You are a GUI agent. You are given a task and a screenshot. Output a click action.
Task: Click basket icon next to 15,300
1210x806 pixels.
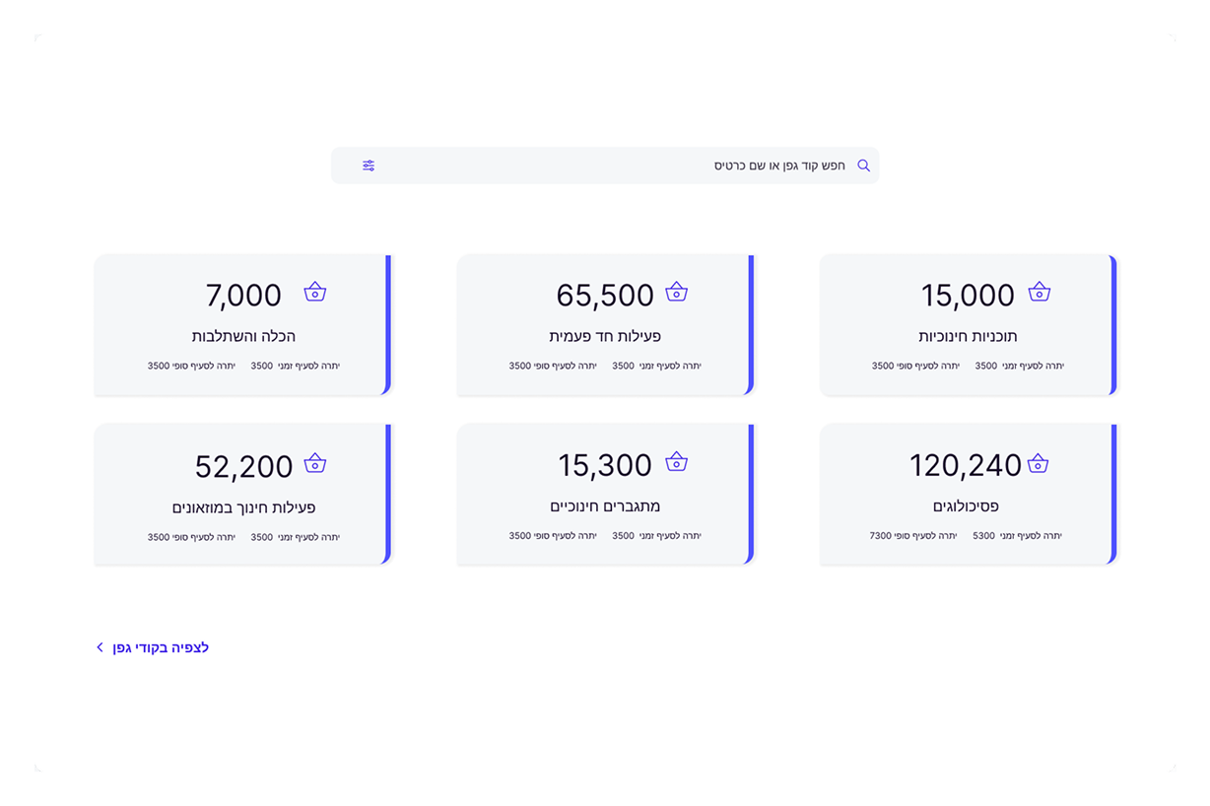[676, 462]
